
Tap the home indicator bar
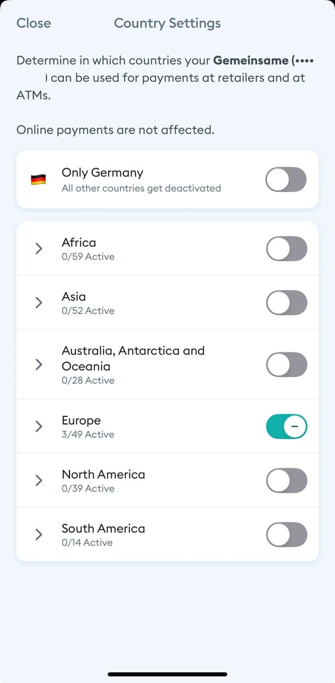(x=167, y=673)
